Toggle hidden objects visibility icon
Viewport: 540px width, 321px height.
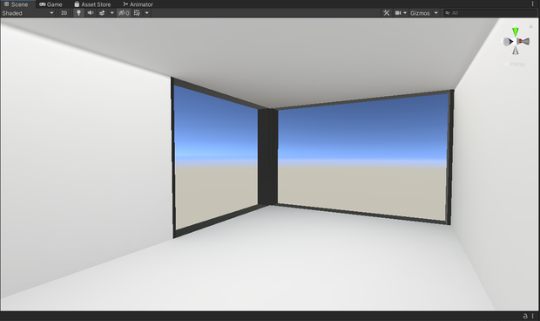[x=124, y=13]
